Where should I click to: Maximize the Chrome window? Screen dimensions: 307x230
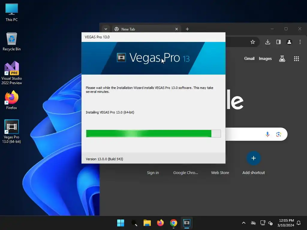[286, 29]
